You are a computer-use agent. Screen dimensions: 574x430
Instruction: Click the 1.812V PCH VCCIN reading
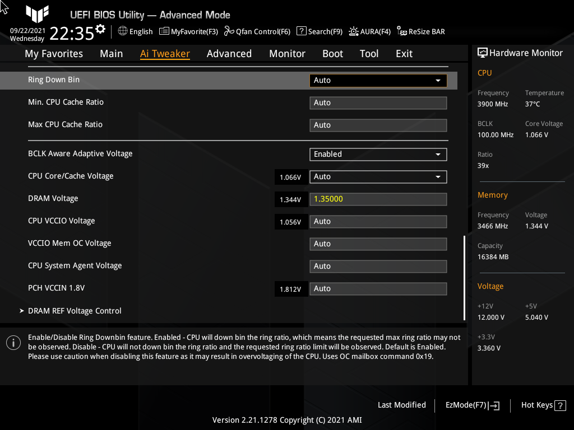pos(290,289)
